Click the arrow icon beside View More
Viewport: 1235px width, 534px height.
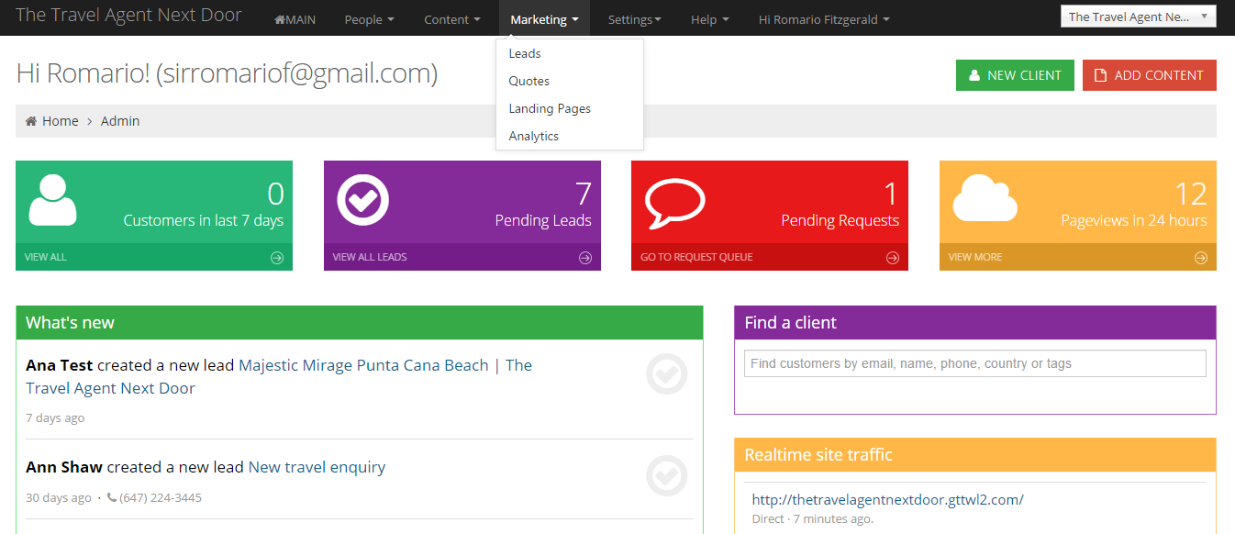(1201, 258)
